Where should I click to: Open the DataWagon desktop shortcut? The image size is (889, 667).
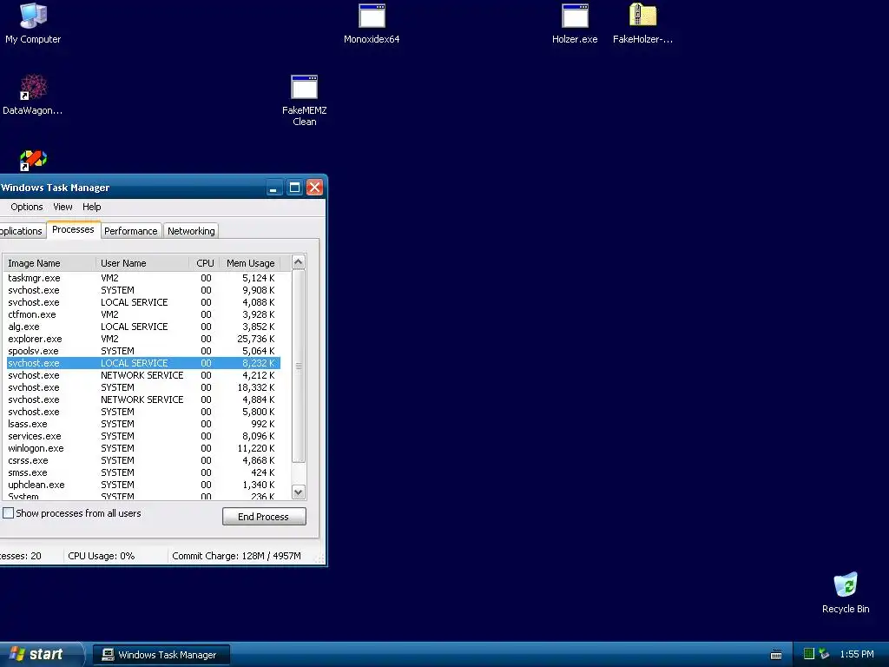pos(32,95)
